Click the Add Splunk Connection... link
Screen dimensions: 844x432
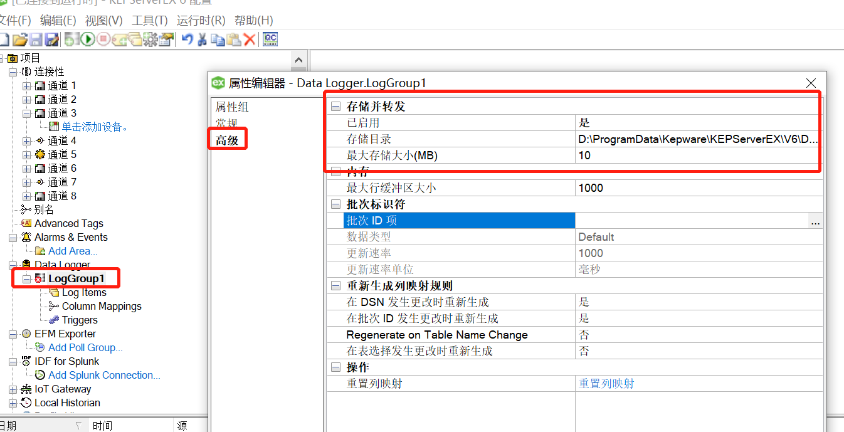104,375
